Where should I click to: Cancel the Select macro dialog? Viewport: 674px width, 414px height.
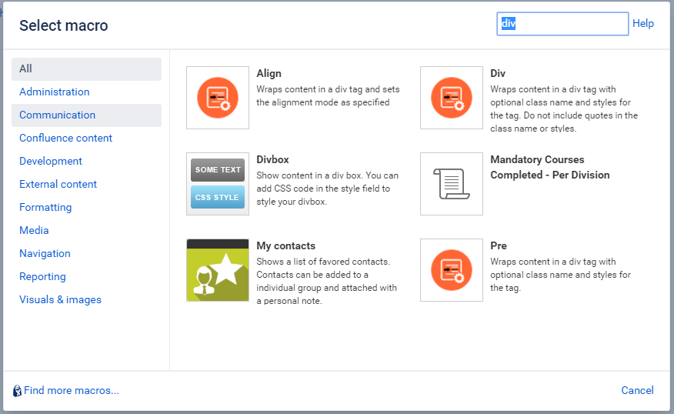[x=637, y=390]
